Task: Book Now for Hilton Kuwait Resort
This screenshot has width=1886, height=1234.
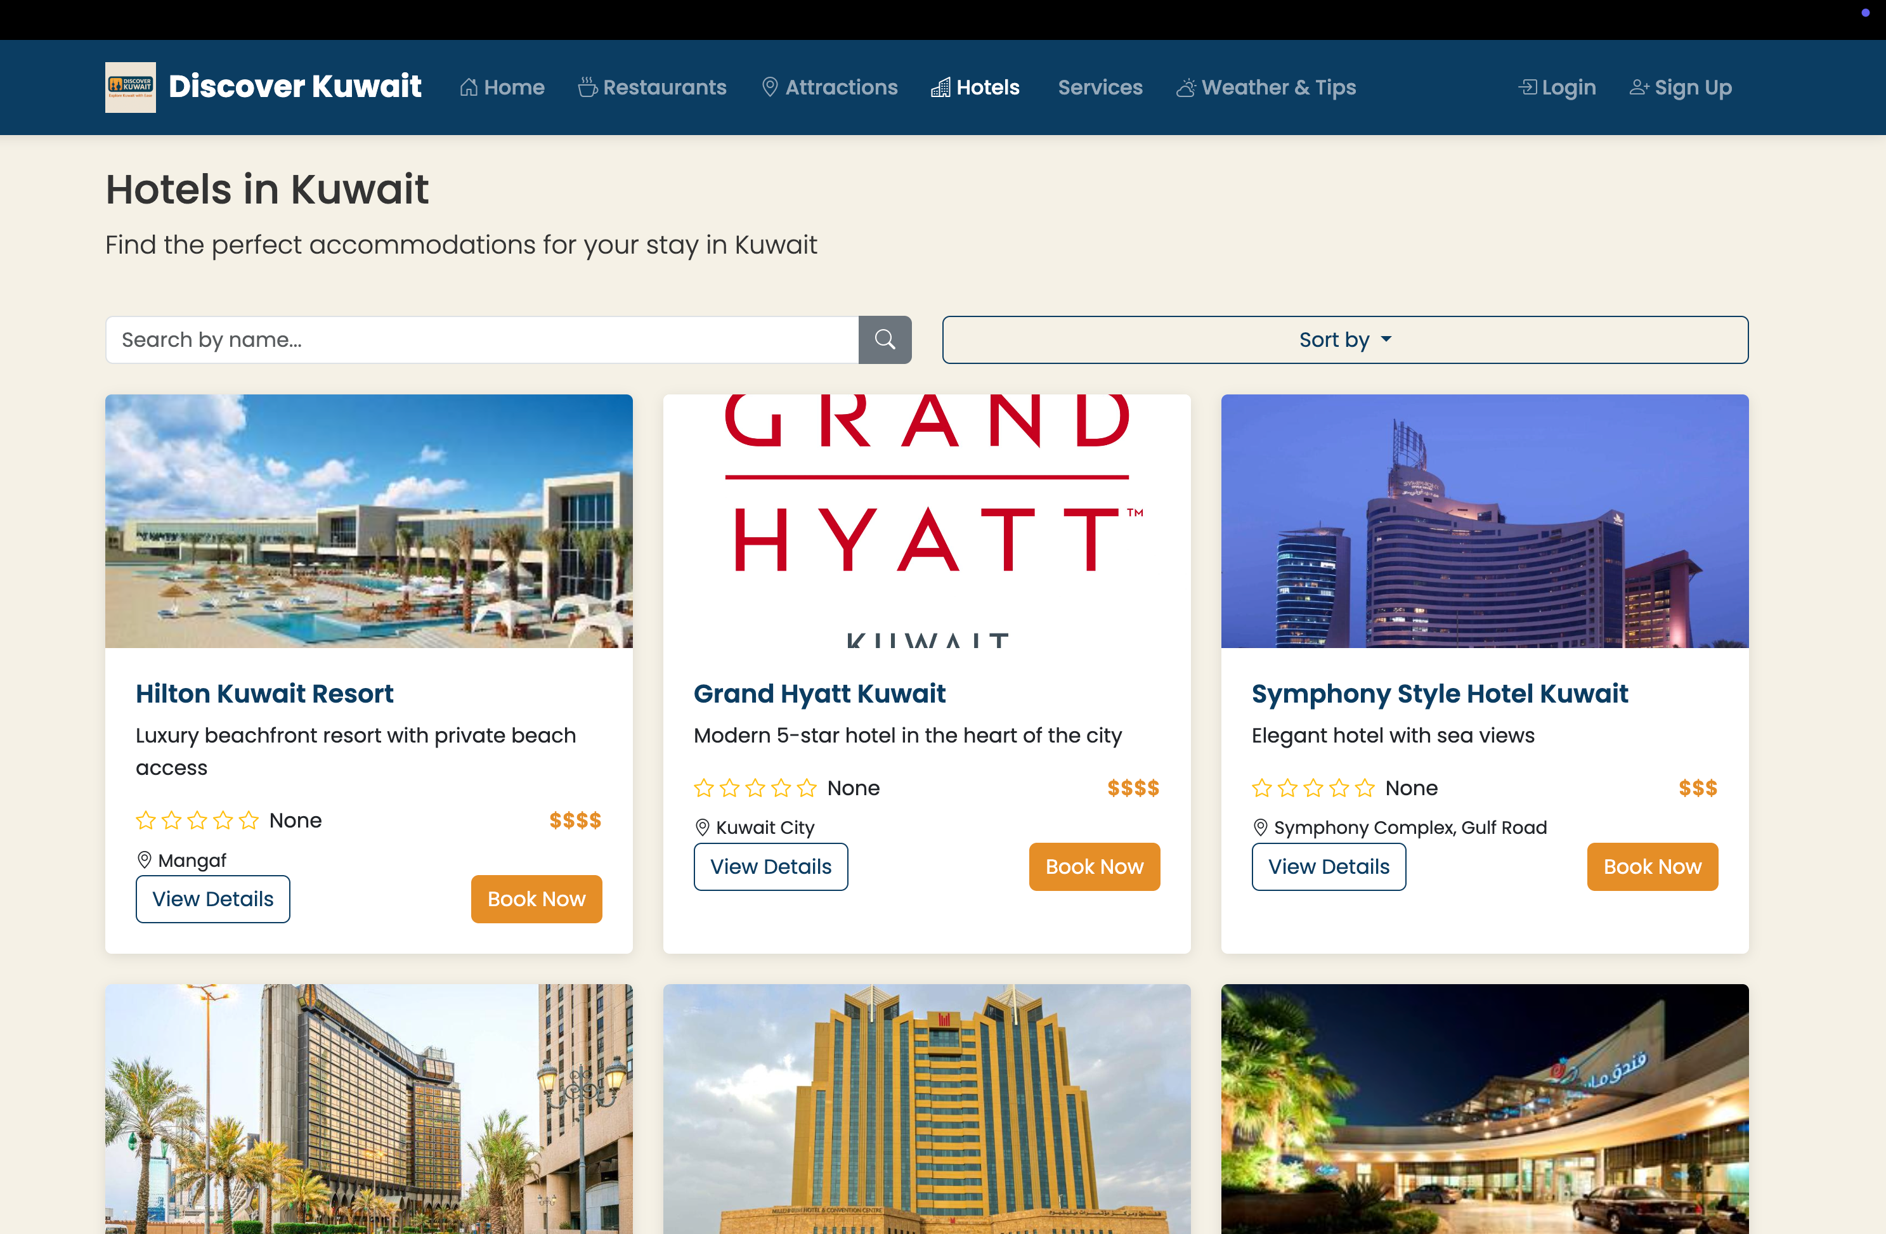Action: tap(537, 899)
